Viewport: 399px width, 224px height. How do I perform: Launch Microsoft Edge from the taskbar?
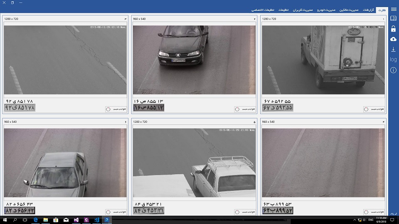[35, 220]
